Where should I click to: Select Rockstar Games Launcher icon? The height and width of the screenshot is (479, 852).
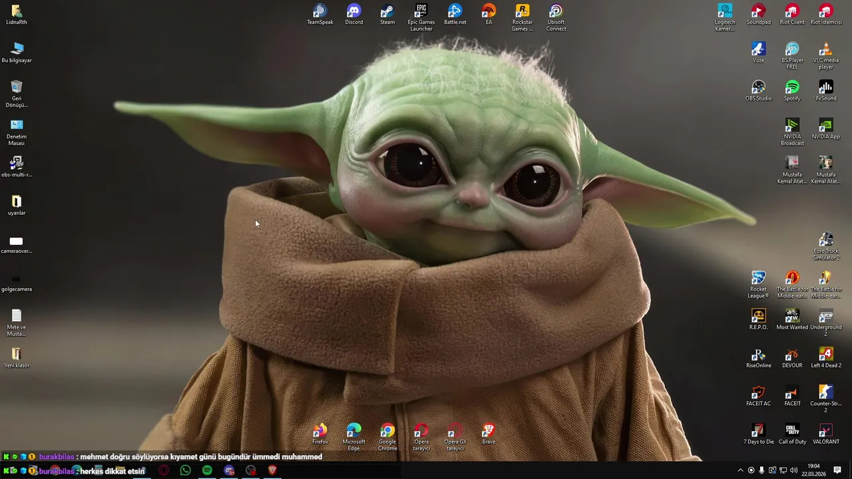point(523,17)
